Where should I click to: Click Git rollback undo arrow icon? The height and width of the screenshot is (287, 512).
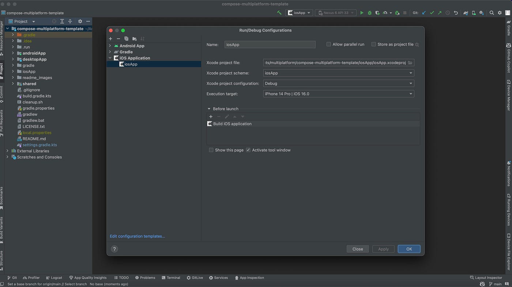456,13
